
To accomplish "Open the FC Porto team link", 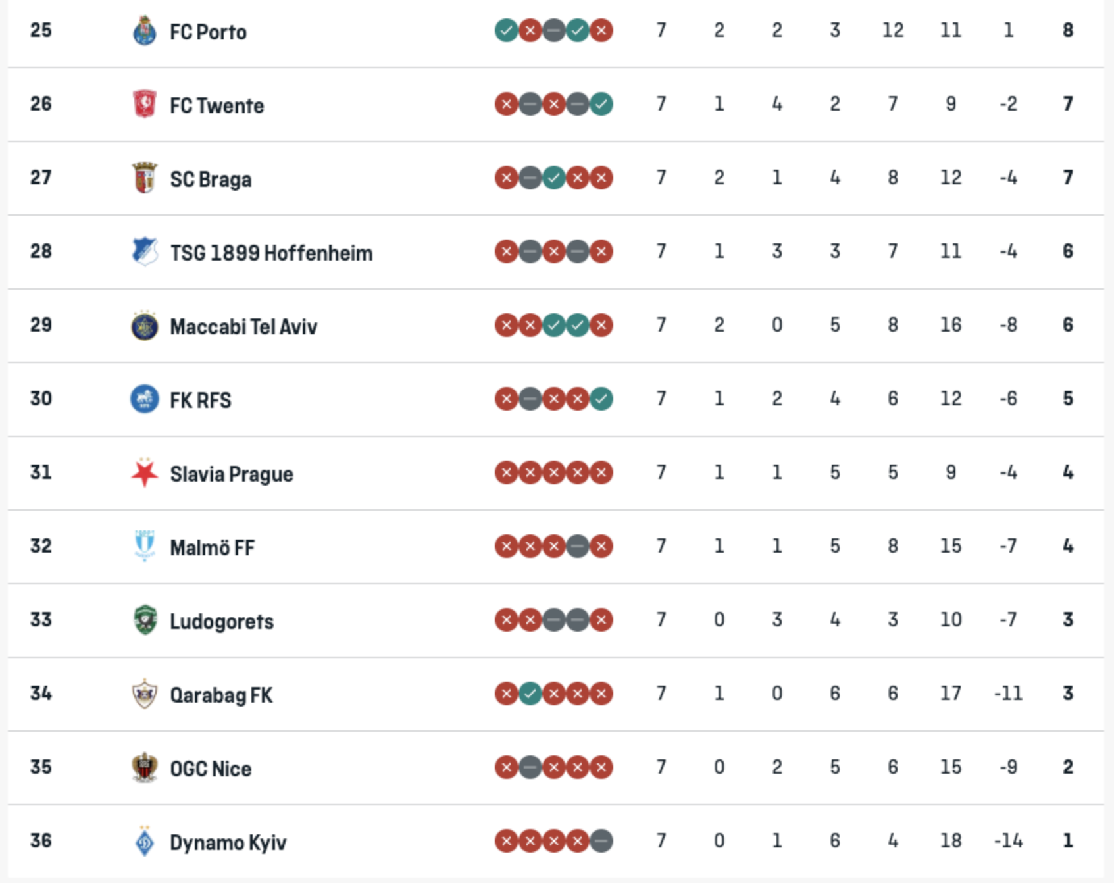I will point(208,32).
